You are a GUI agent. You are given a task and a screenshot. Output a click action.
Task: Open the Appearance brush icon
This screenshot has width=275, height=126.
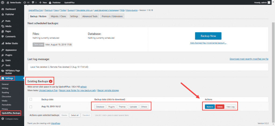pos(3,50)
